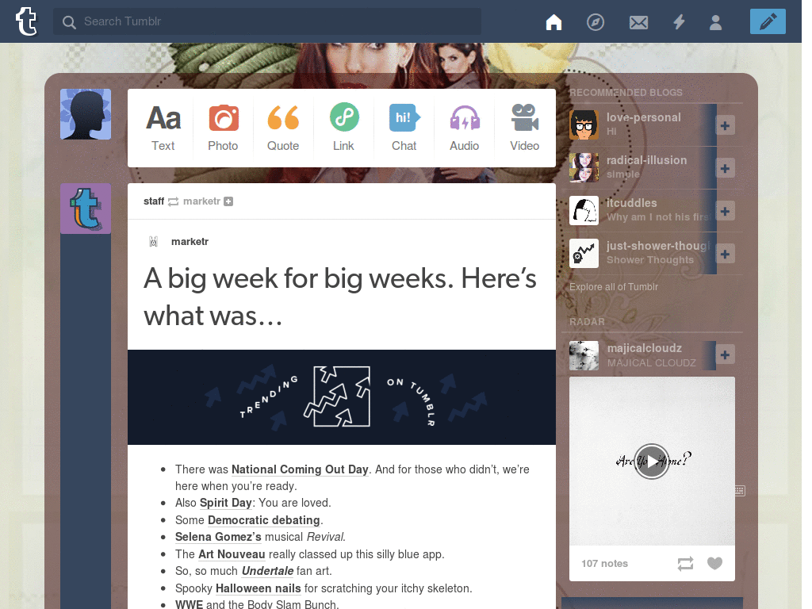Open the just-shower-thoughts blog name
The image size is (812, 609).
pyautogui.click(x=658, y=246)
